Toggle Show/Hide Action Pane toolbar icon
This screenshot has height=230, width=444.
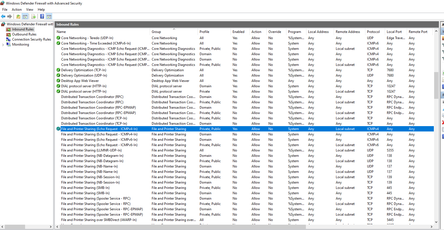click(49, 16)
